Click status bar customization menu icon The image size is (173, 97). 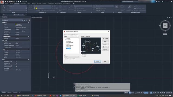[171, 93]
